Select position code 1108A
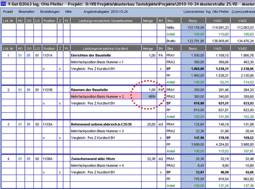The height and width of the screenshot is (189, 255). [48, 159]
